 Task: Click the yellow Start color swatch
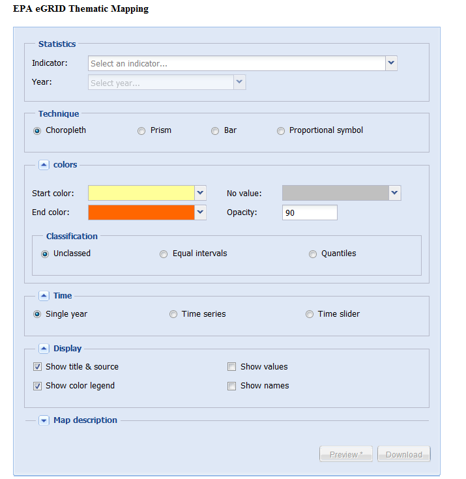tap(141, 193)
